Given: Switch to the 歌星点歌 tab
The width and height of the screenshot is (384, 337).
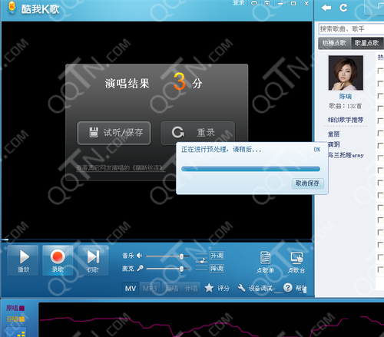Looking at the screenshot, I should (x=367, y=43).
